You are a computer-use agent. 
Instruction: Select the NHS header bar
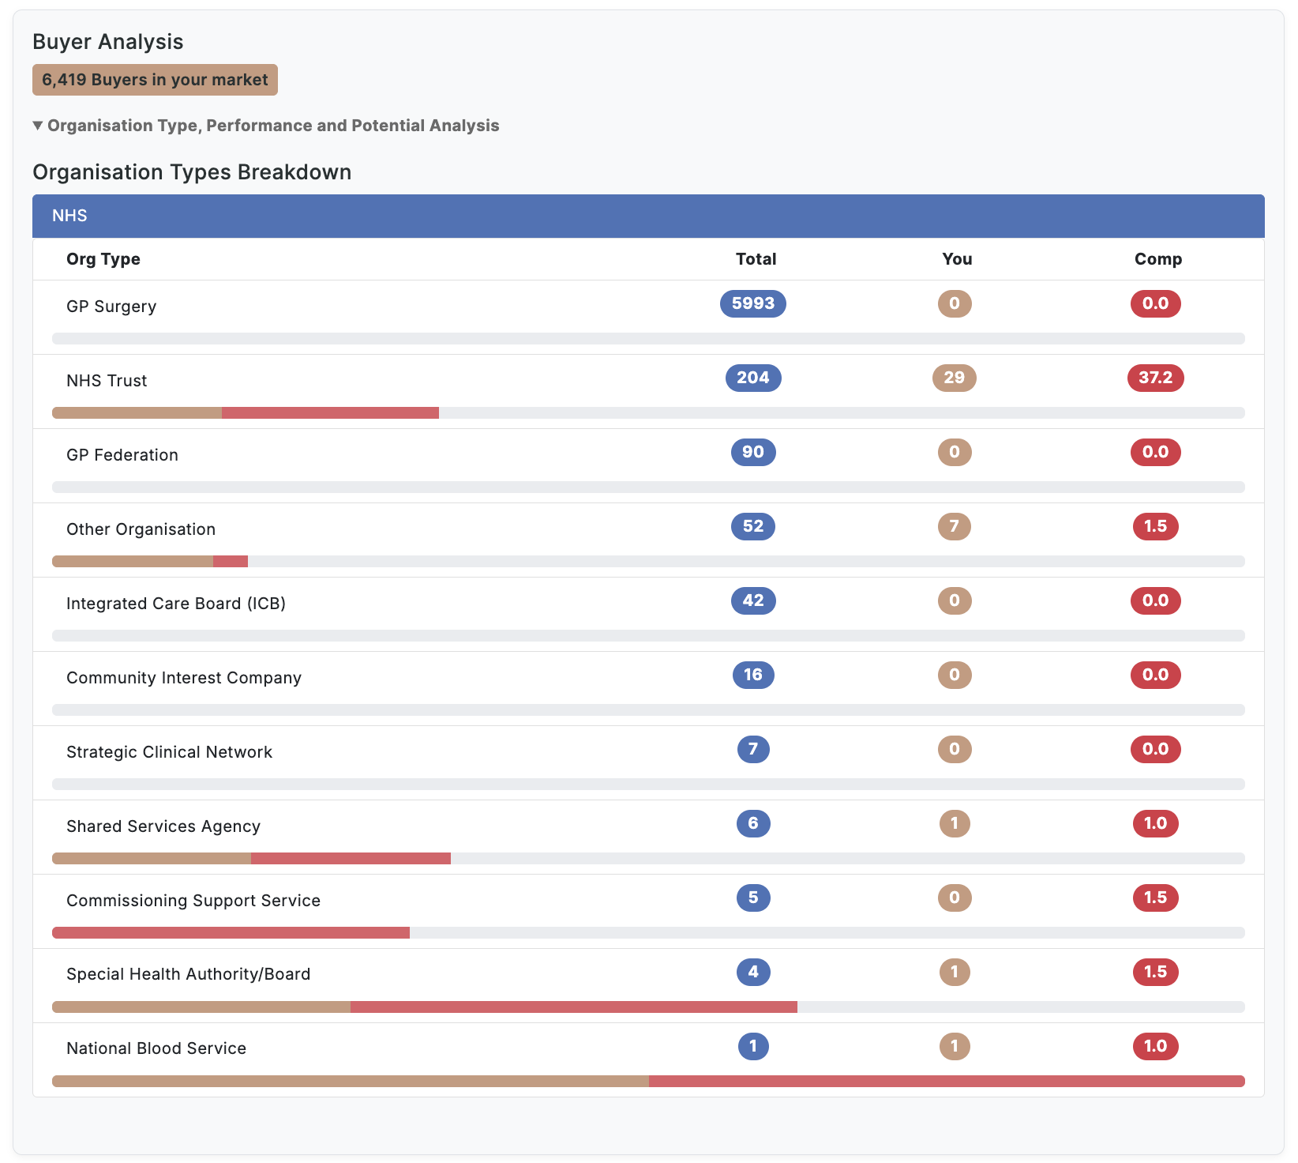tap(648, 216)
